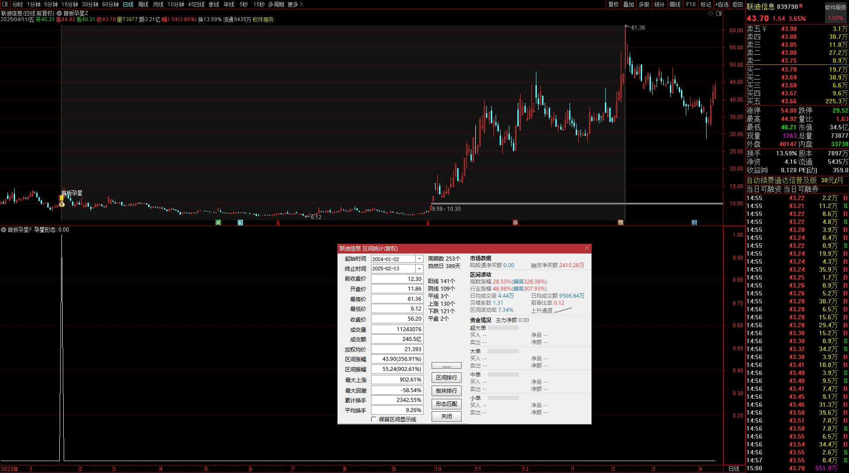Open the 叠加 overlay tool

click(x=629, y=4)
